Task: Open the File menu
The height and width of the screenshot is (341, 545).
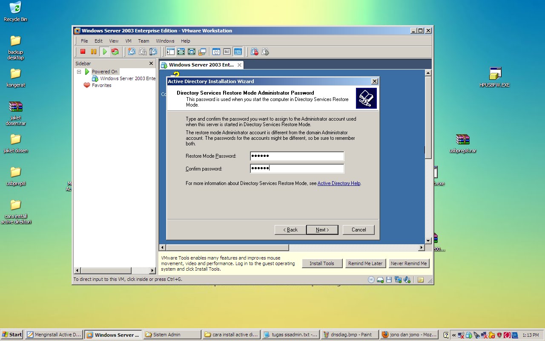Action: pos(84,41)
